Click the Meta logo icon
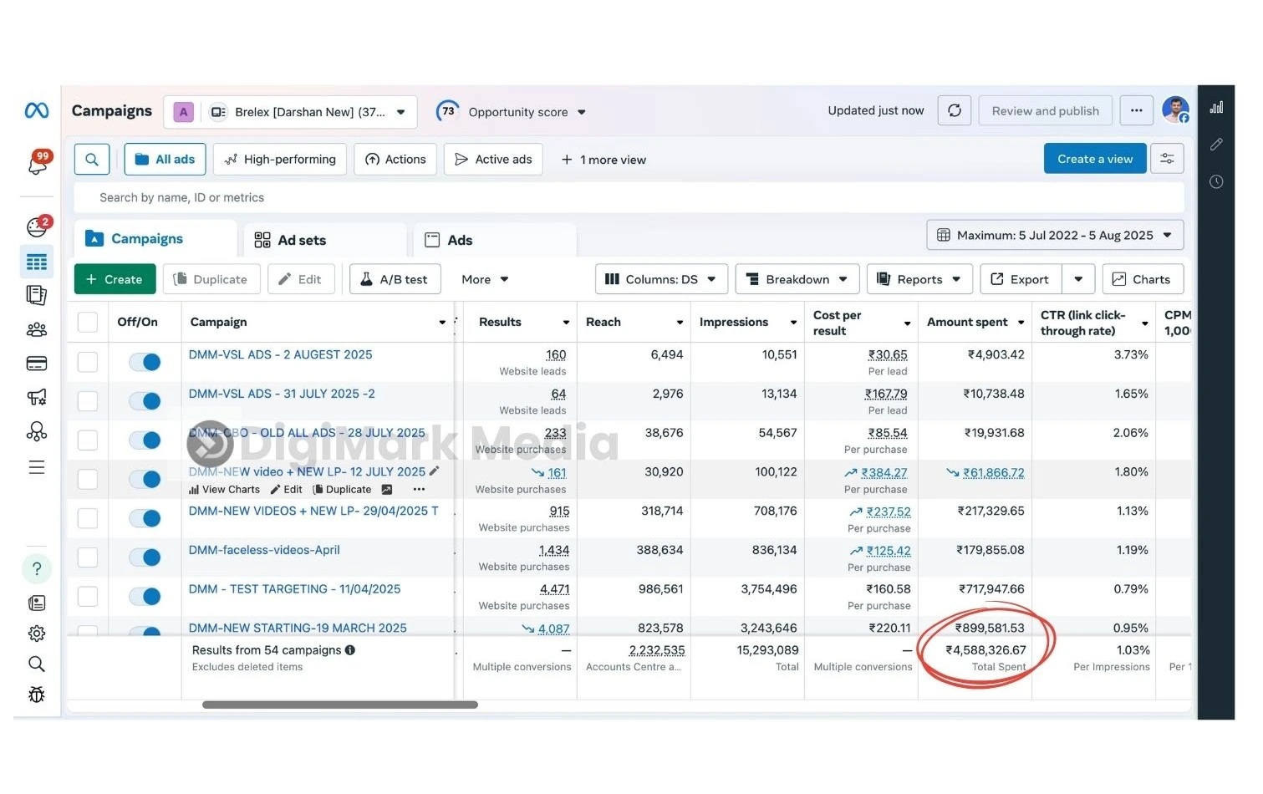Screen dimensions: 1263x794 [x=37, y=111]
